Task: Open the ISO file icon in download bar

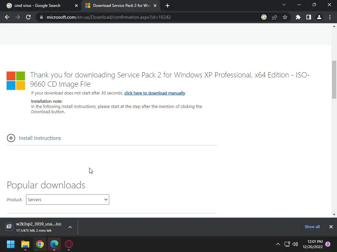Action: click(10, 226)
